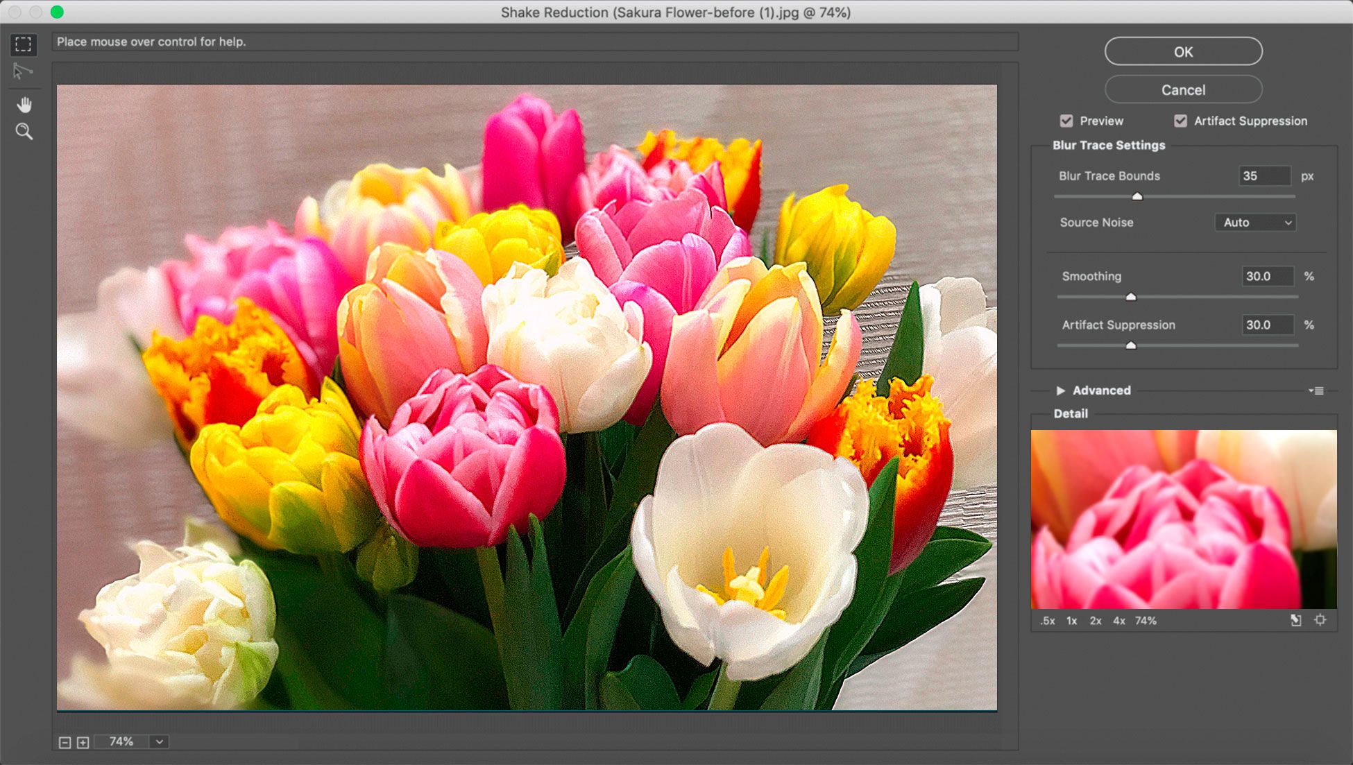The height and width of the screenshot is (765, 1353).
Task: Click the Blur Trace Bounds value field
Action: (1264, 176)
